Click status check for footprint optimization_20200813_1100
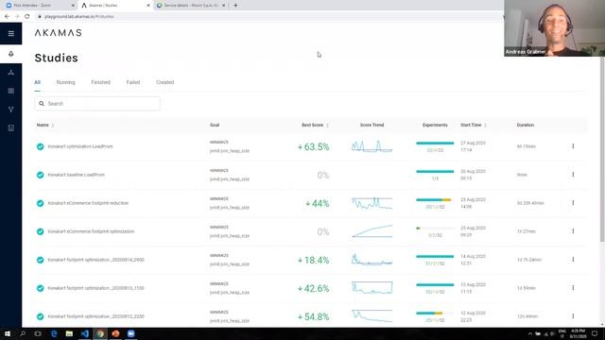The width and height of the screenshot is (605, 340). click(x=40, y=288)
